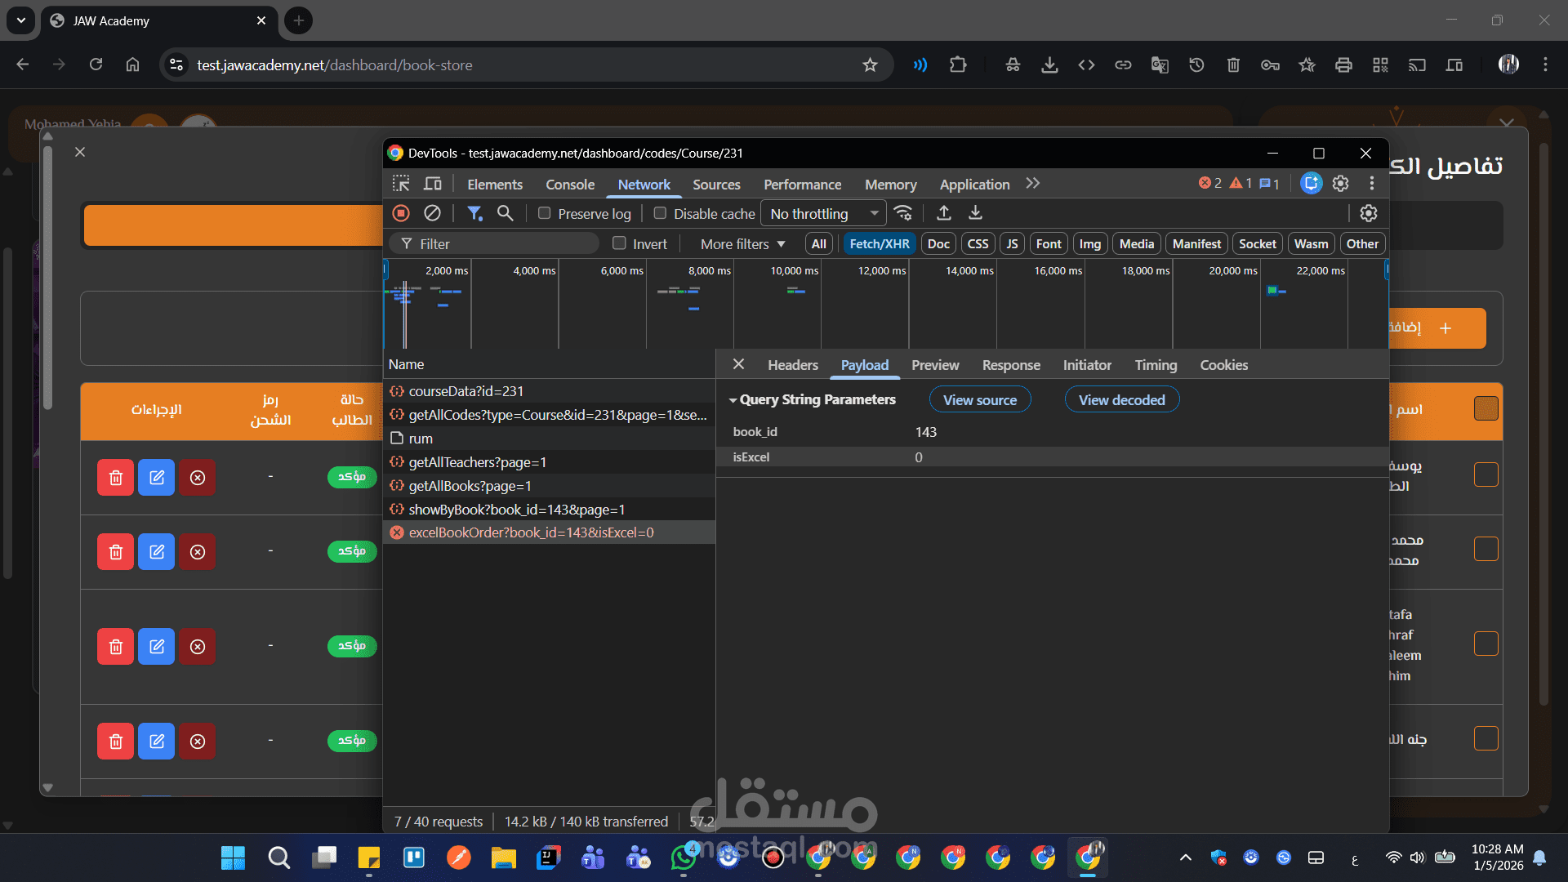Enable the Preserve log checkbox

544,213
